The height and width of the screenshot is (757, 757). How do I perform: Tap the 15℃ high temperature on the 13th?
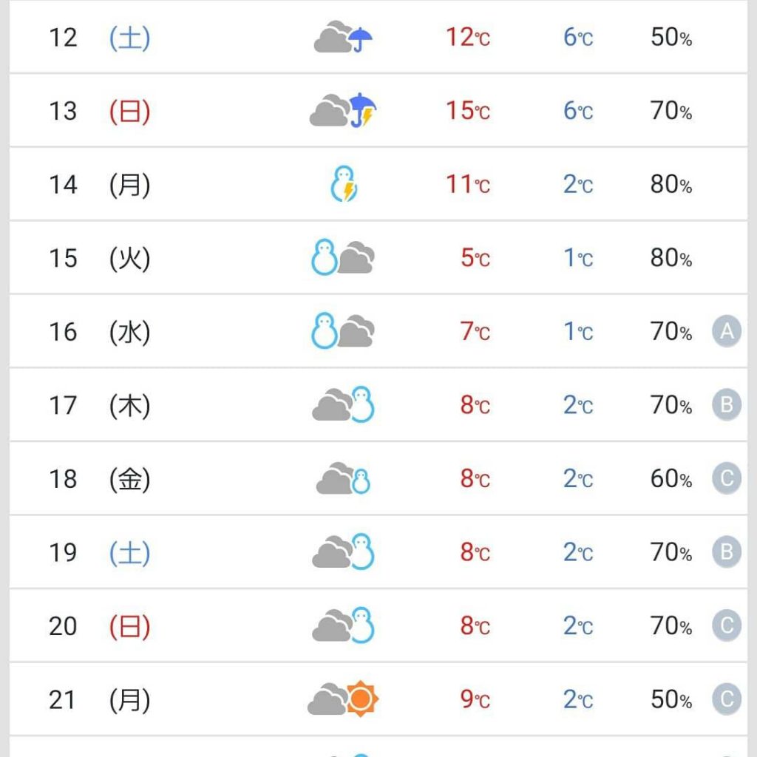468,111
